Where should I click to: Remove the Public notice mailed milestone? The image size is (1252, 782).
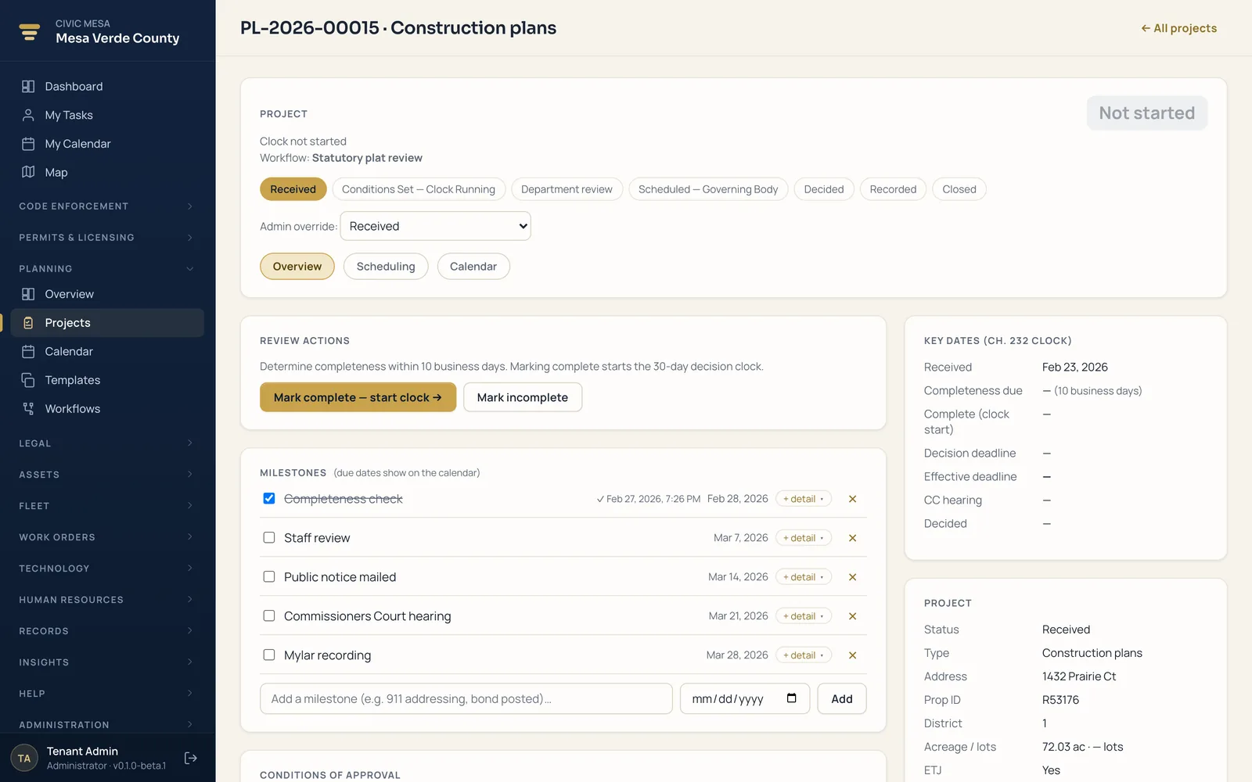(x=853, y=577)
